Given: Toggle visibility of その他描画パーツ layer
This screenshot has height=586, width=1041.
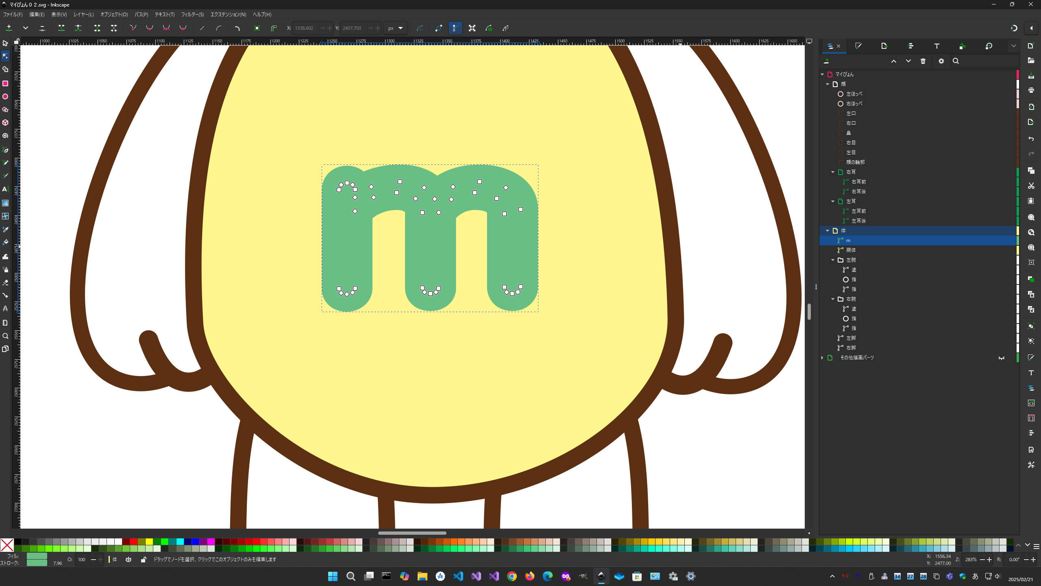Looking at the screenshot, I should tap(1001, 358).
